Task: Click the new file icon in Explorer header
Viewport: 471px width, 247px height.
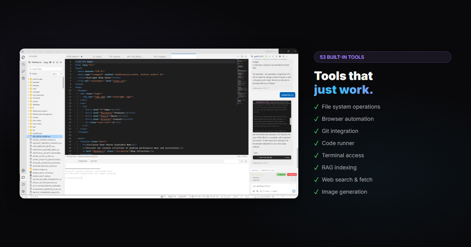Action: click(57, 62)
